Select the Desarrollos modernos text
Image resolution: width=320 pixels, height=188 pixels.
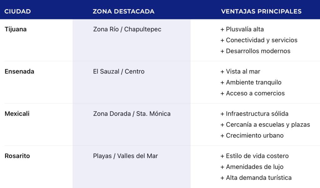(256, 51)
